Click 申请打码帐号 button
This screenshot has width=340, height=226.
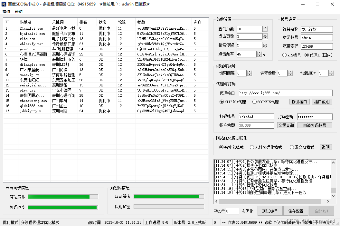coord(315,125)
